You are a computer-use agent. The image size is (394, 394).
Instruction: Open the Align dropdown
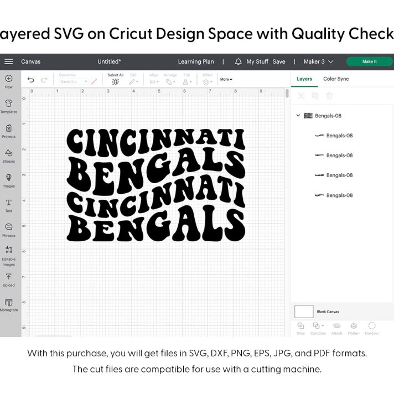click(154, 82)
